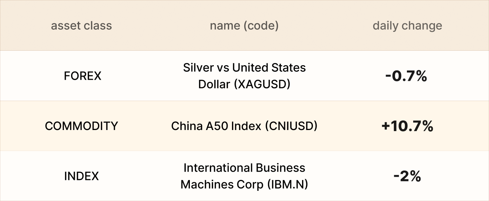Select the FOREX asset class cell

82,76
